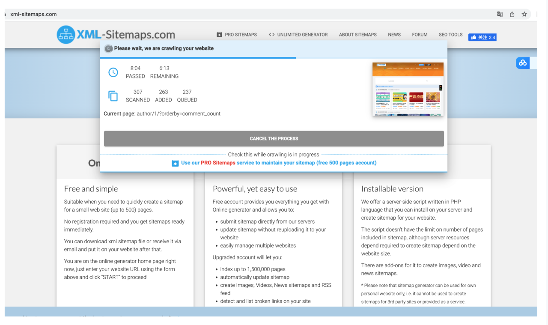Click the XML-Sitemaps.com sitemap logo icon
The image size is (548, 325).
tap(66, 35)
